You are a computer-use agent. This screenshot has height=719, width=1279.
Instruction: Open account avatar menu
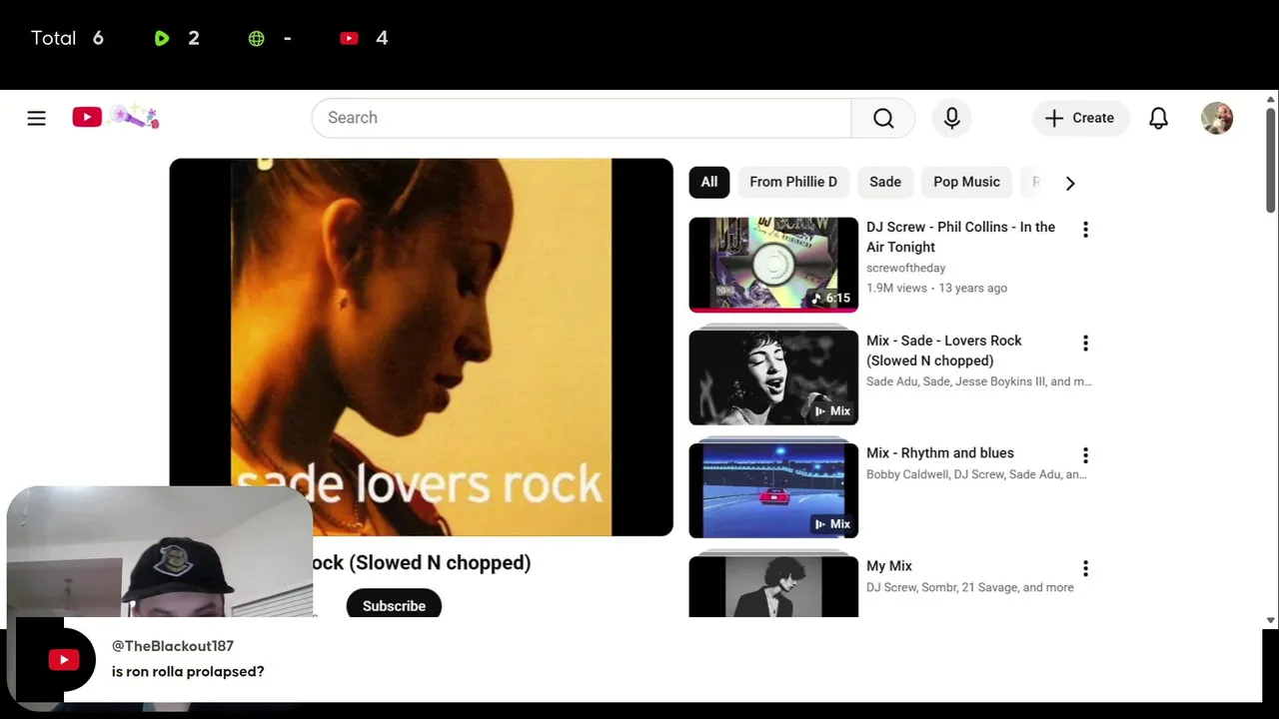tap(1217, 118)
